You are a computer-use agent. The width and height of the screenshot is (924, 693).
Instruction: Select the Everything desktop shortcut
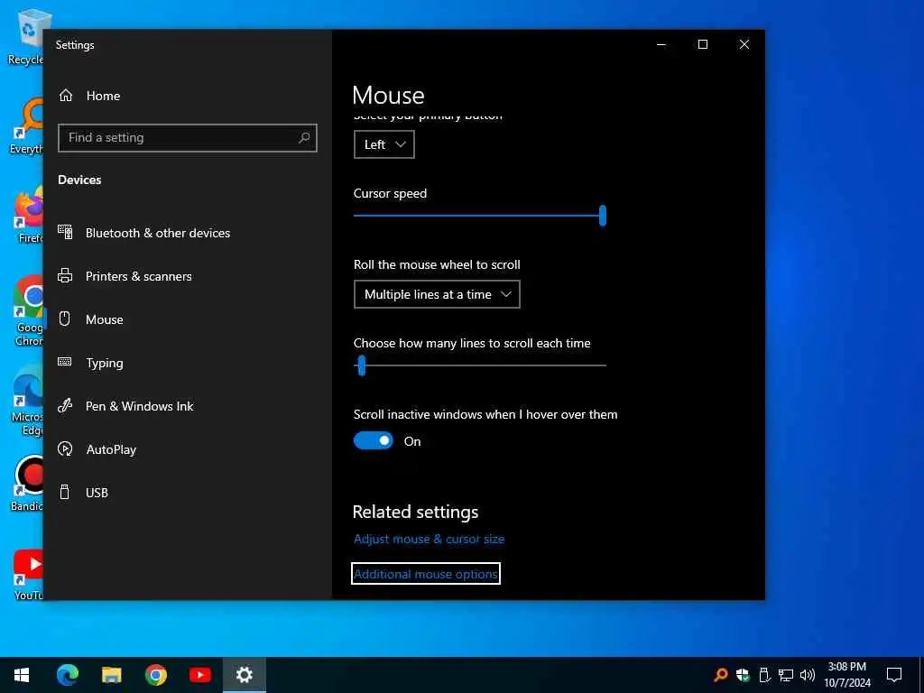pos(27,125)
